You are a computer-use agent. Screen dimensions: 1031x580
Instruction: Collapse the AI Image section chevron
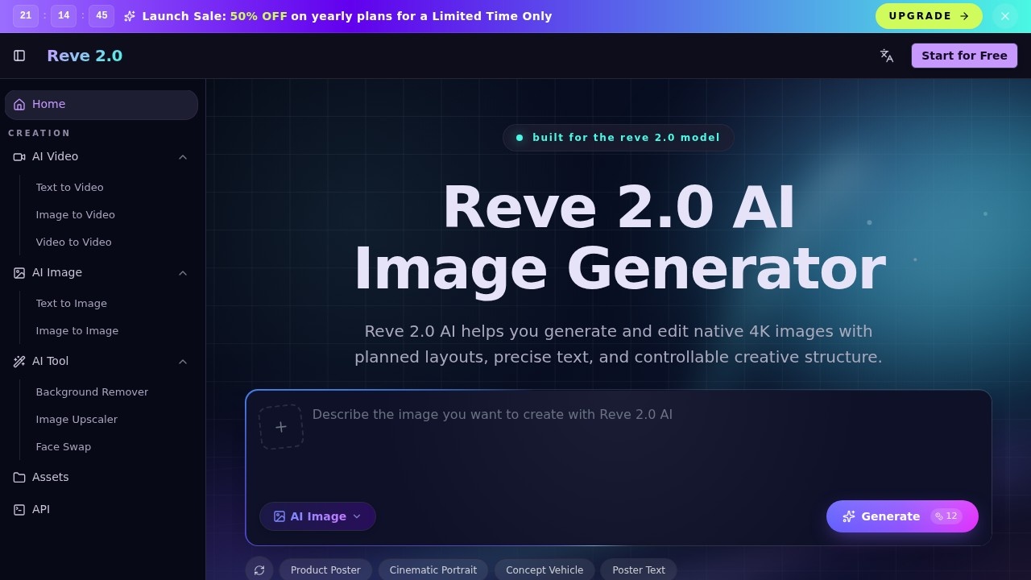click(183, 273)
